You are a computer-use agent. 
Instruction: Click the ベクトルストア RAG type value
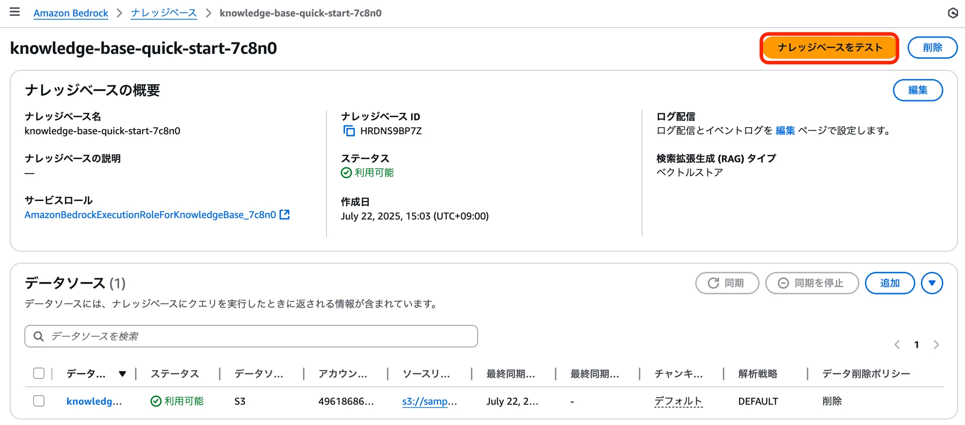(689, 173)
